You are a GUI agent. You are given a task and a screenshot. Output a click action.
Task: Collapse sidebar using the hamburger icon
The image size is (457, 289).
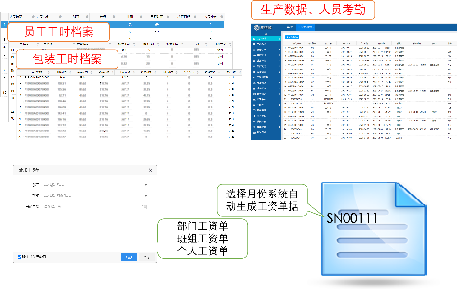coord(266,33)
